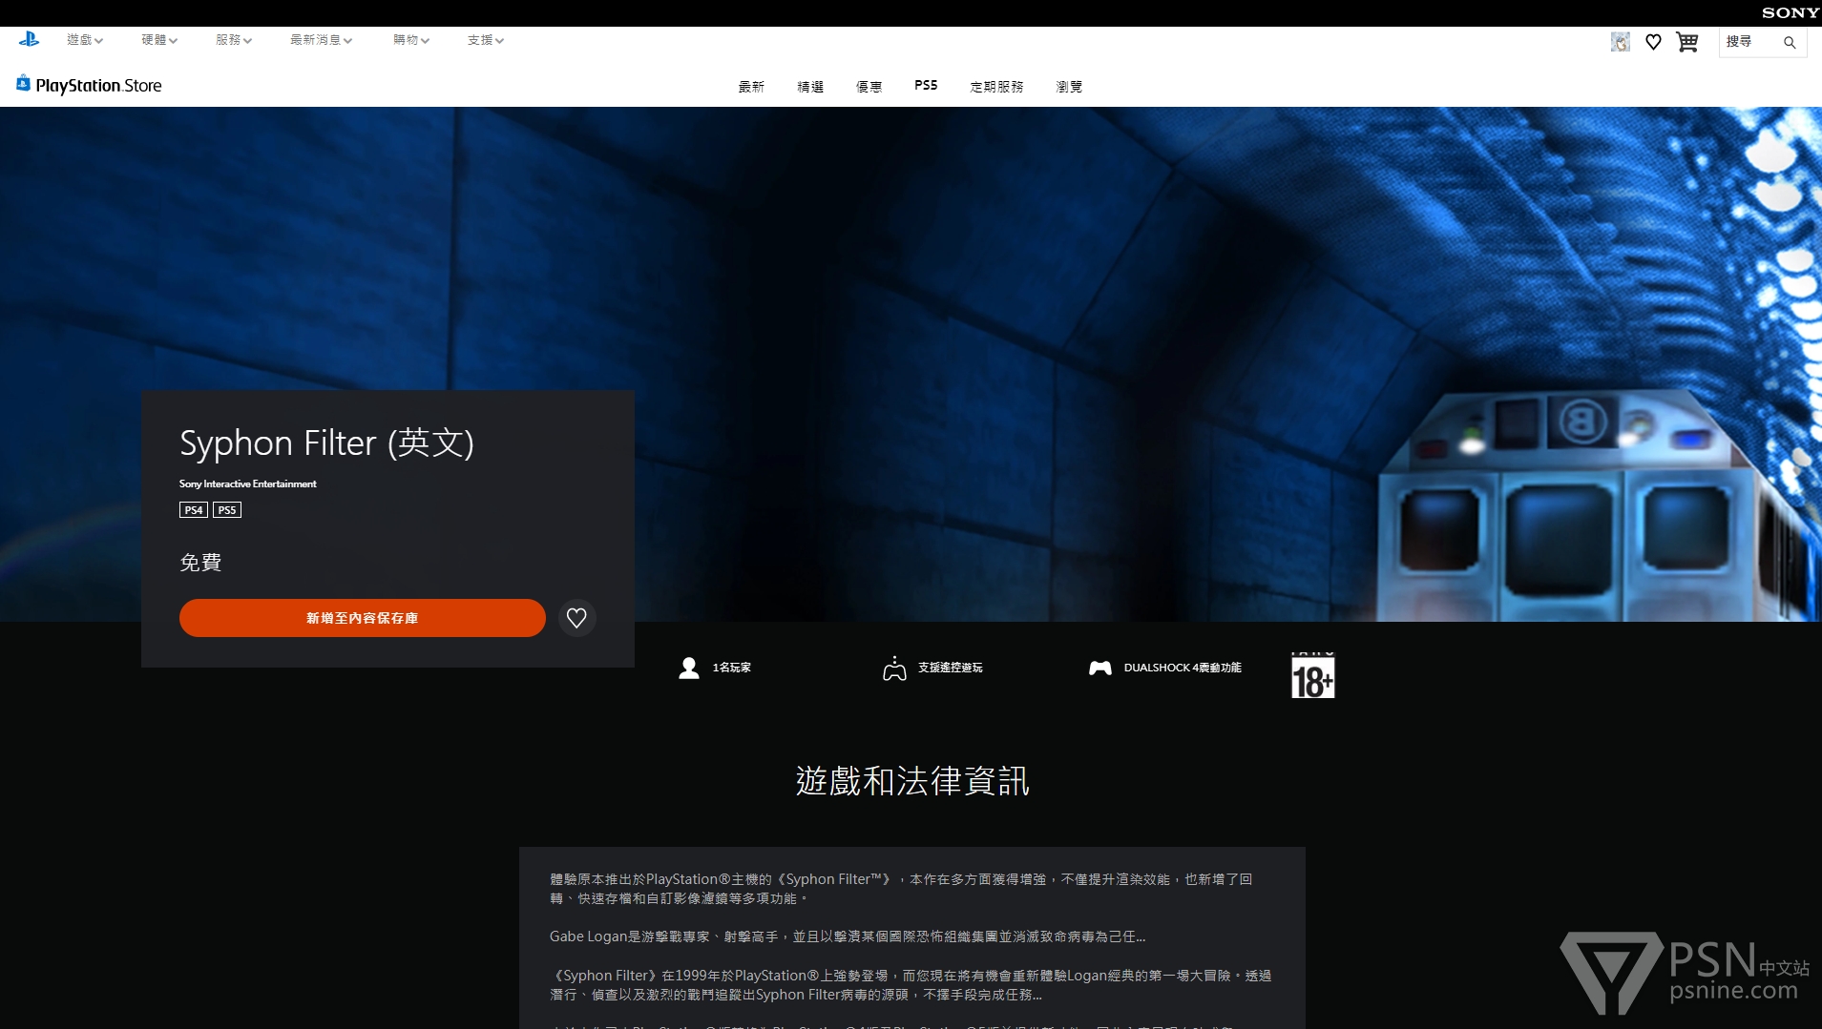Open the shopping cart icon

coord(1686,42)
